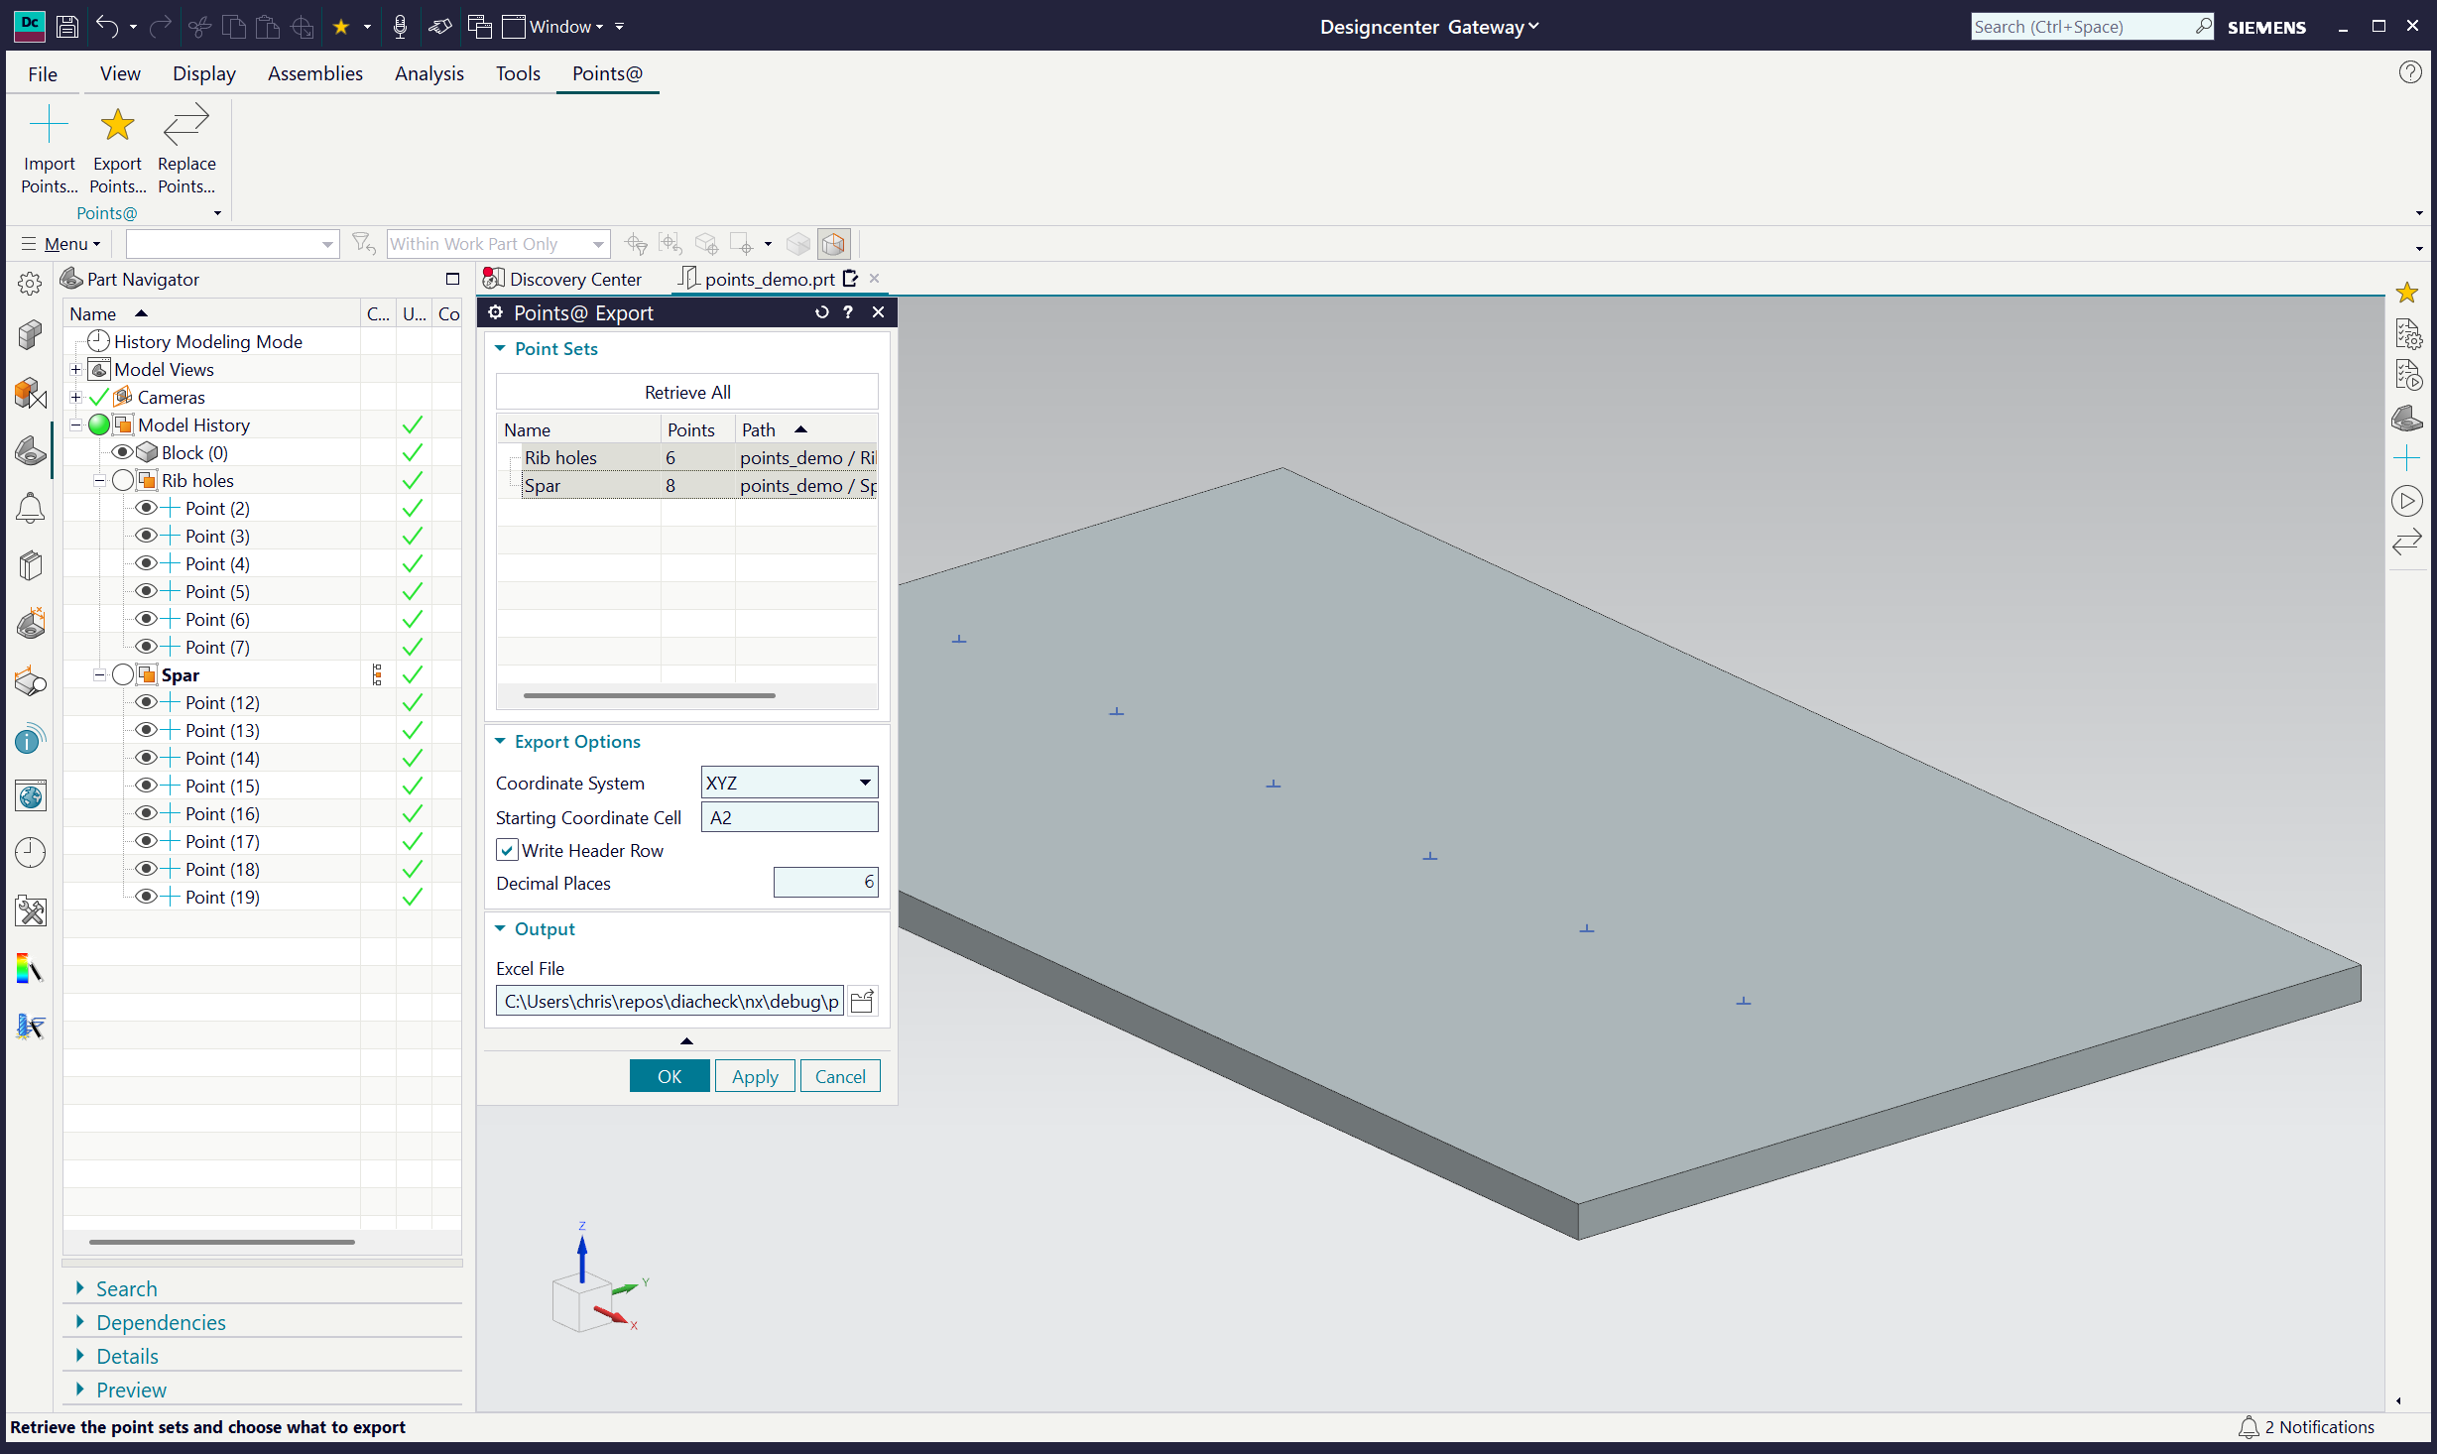
Task: Toggle Write Header Row checkbox
Action: 507,851
